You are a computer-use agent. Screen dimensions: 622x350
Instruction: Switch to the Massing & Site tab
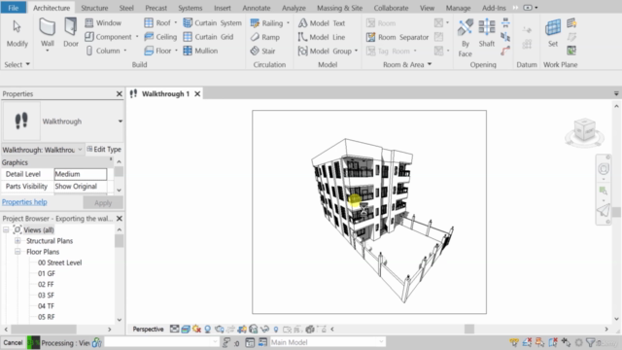pos(339,8)
